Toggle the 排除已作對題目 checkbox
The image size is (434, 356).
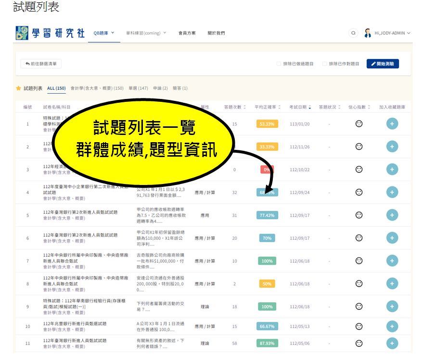325,64
